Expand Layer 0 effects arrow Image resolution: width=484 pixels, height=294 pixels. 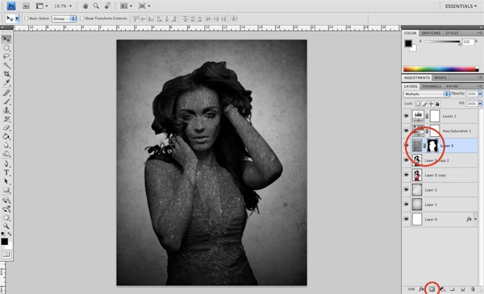475,219
